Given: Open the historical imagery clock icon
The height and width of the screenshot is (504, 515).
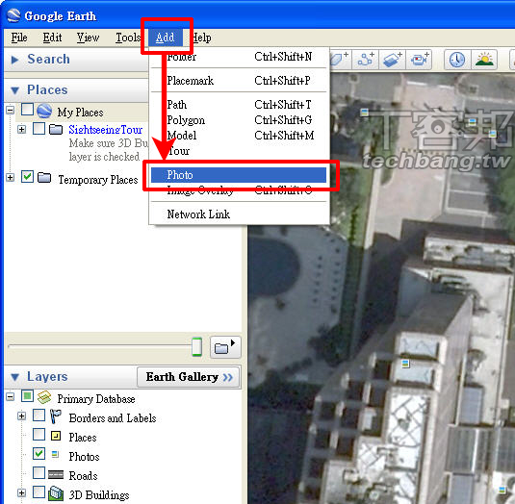Looking at the screenshot, I should point(457,60).
